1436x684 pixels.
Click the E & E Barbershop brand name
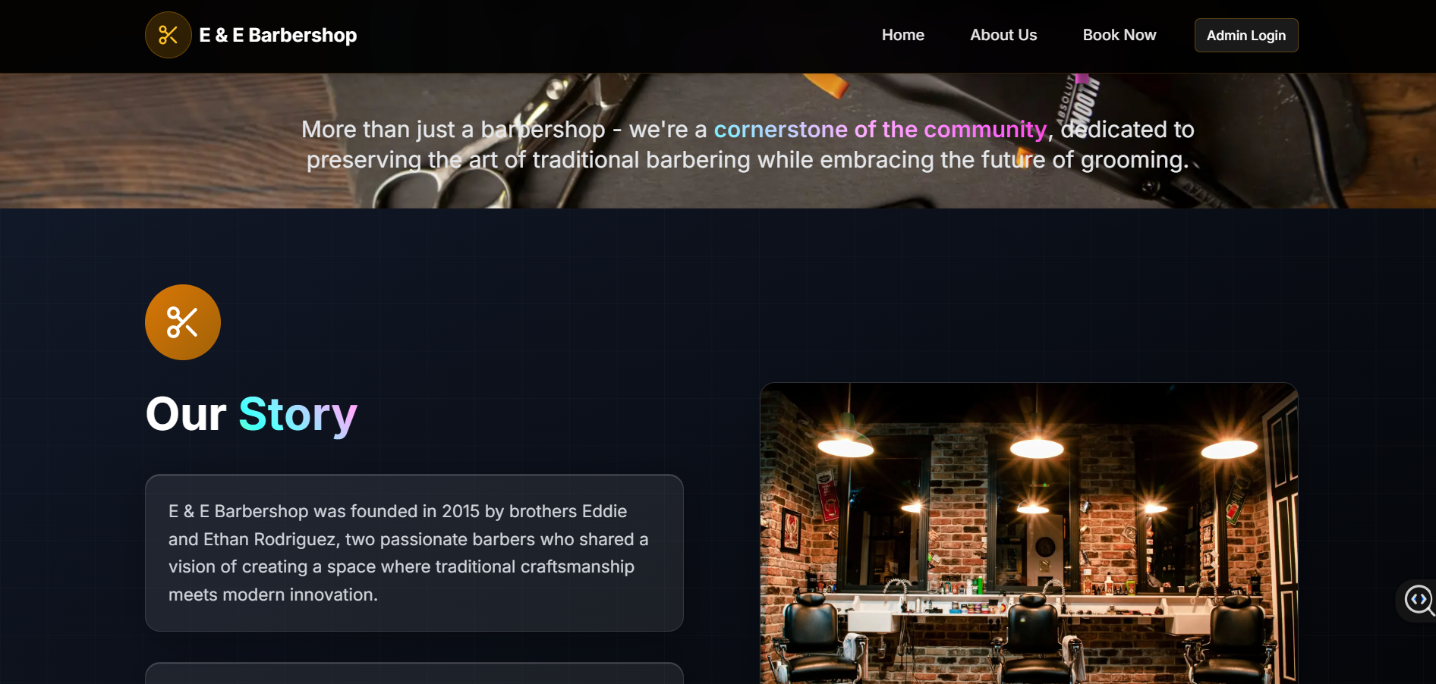pos(278,35)
